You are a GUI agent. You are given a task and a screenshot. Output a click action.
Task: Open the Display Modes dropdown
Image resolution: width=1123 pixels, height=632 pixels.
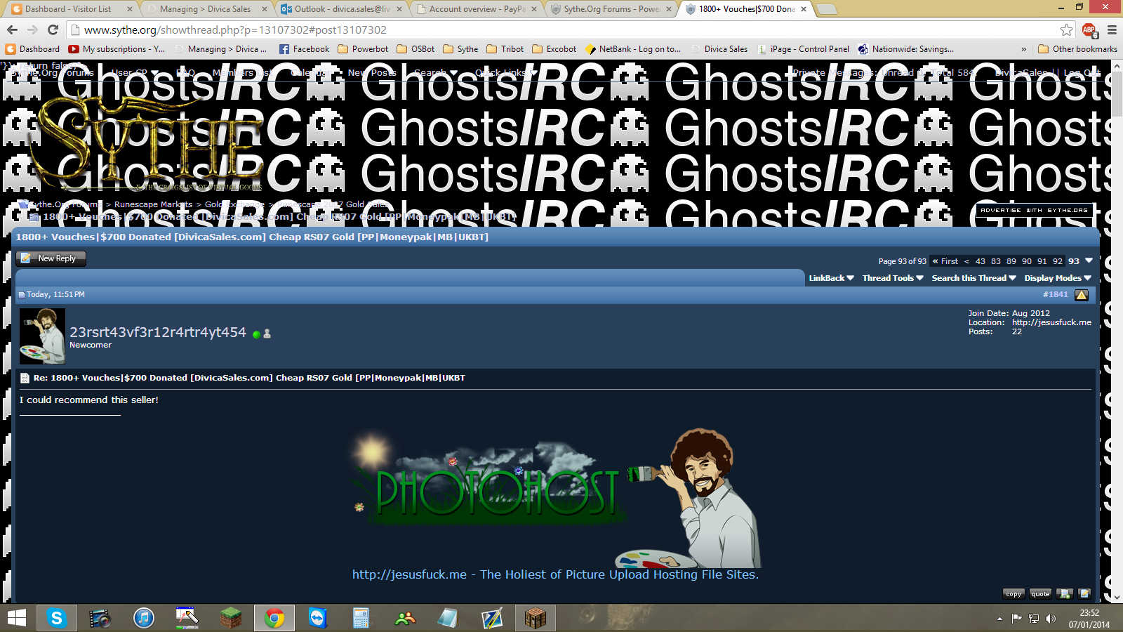pos(1058,278)
